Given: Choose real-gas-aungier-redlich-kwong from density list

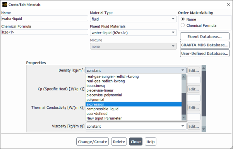Looking at the screenshot, I should (134, 76).
